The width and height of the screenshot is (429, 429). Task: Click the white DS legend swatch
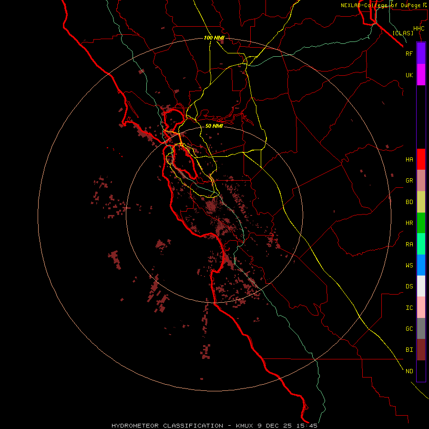pyautogui.click(x=421, y=286)
